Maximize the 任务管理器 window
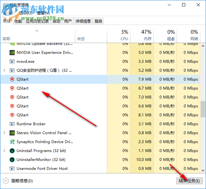The width and height of the screenshot is (206, 189). (184, 5)
